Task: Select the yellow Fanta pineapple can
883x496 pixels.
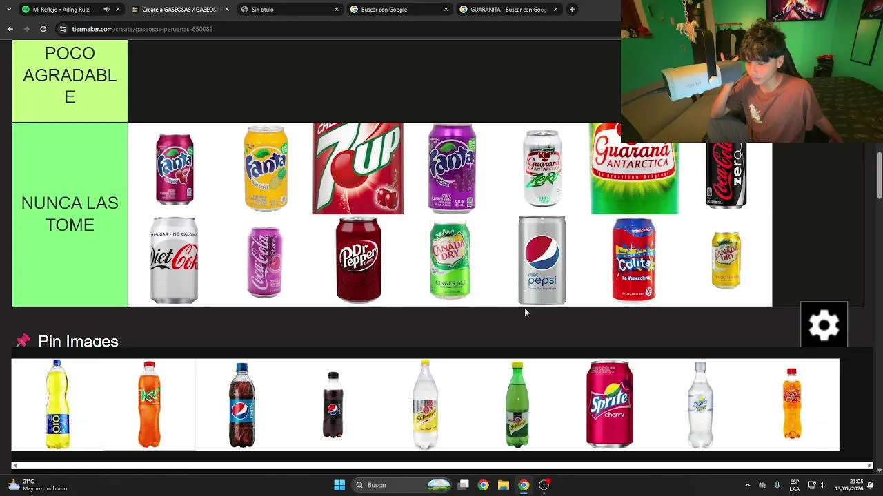Action: point(266,169)
